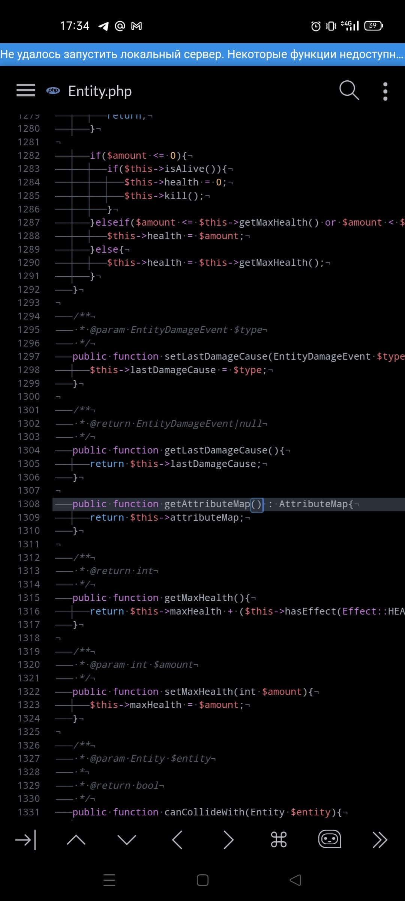405x901 pixels.
Task: Move cursor right with right arrow
Action: (x=228, y=839)
